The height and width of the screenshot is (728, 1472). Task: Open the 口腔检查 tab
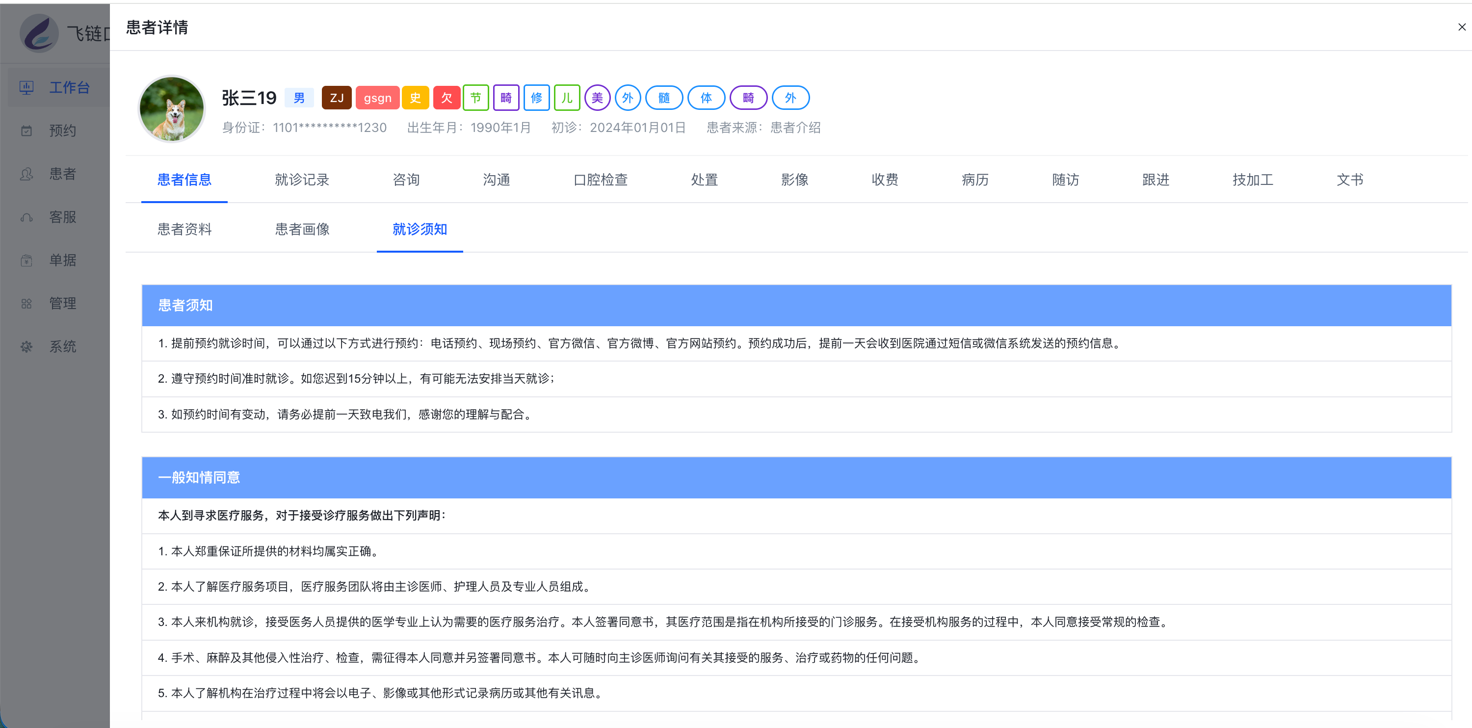601,180
